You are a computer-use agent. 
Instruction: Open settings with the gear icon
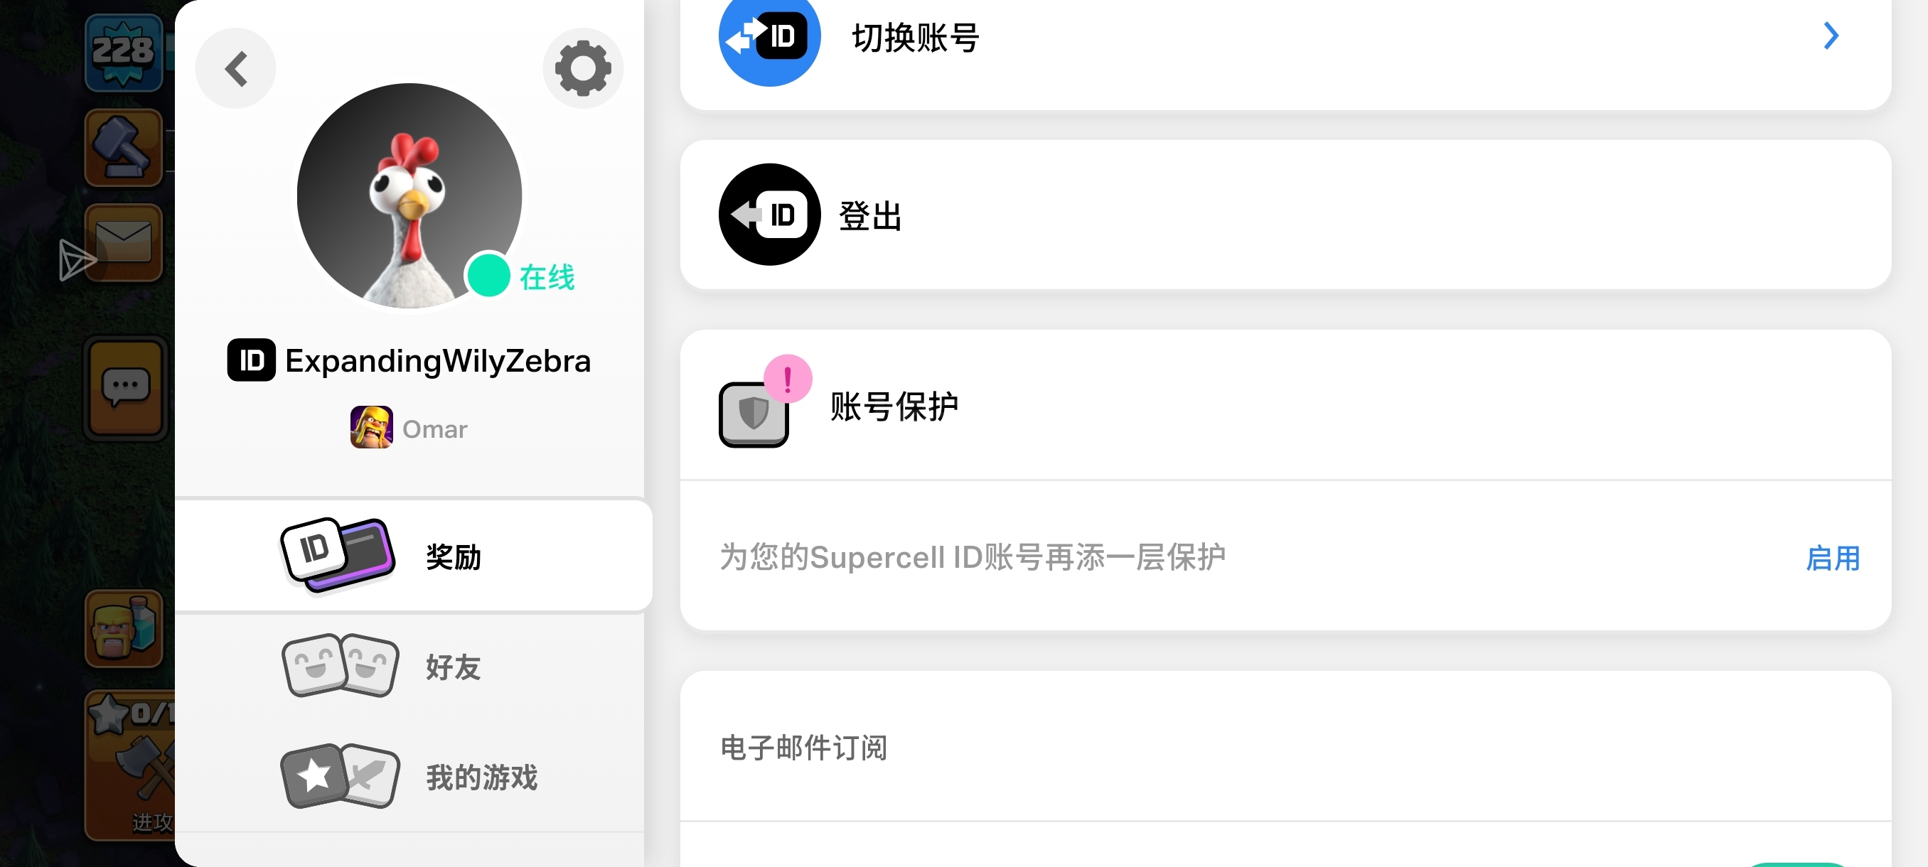[x=582, y=68]
